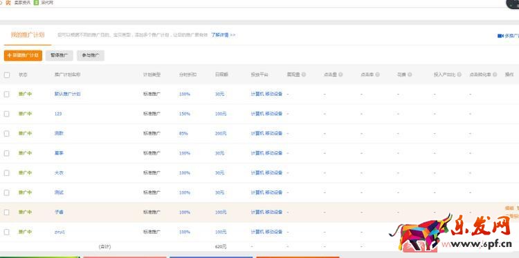Screen dimensions: 519x258
Task: Click the 推广计划名称 column header
Action: [68, 75]
